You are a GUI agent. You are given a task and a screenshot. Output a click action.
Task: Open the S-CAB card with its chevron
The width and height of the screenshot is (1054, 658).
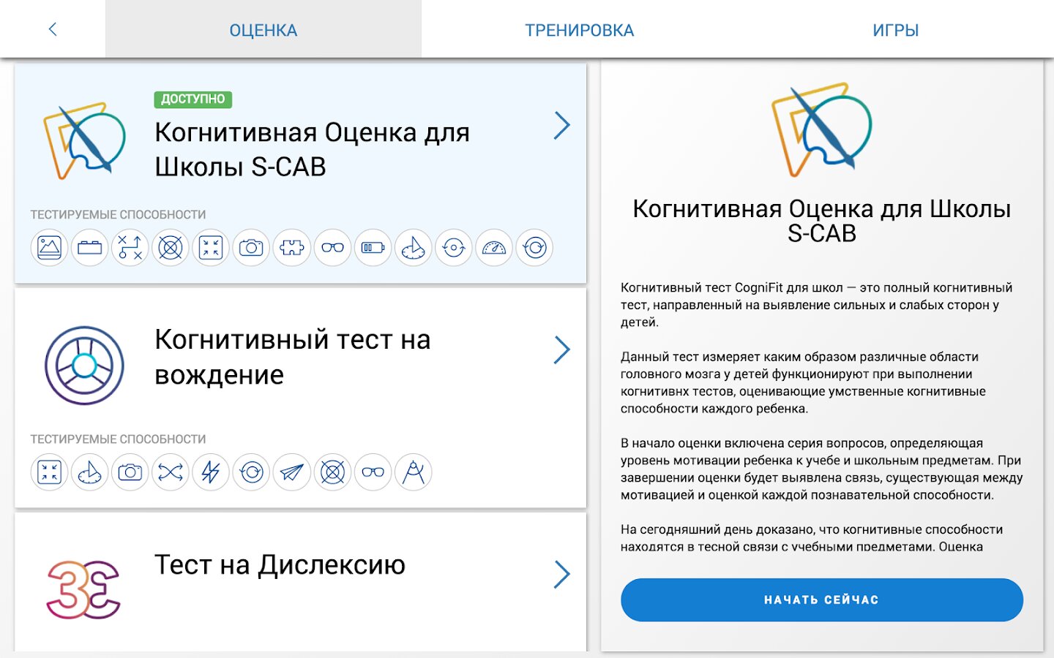tap(561, 126)
